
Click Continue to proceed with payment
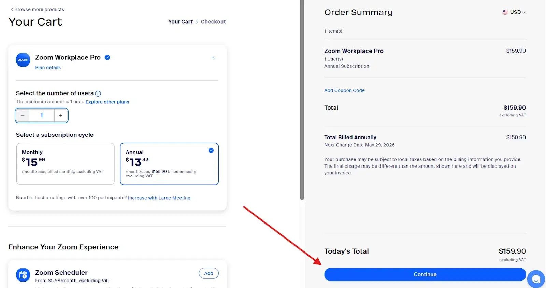(425, 274)
